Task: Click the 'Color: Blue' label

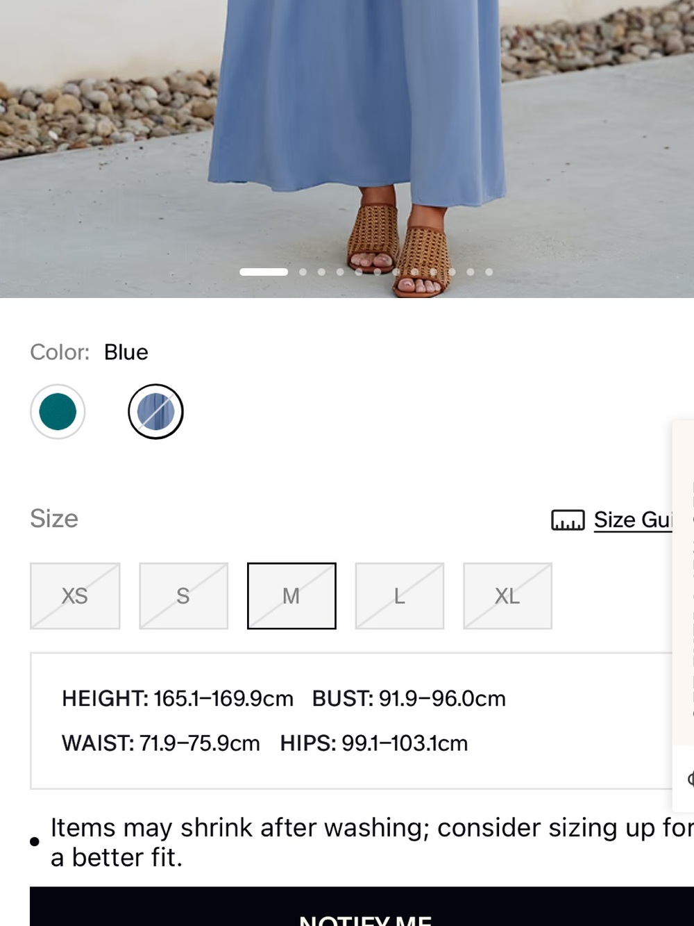Action: point(89,352)
